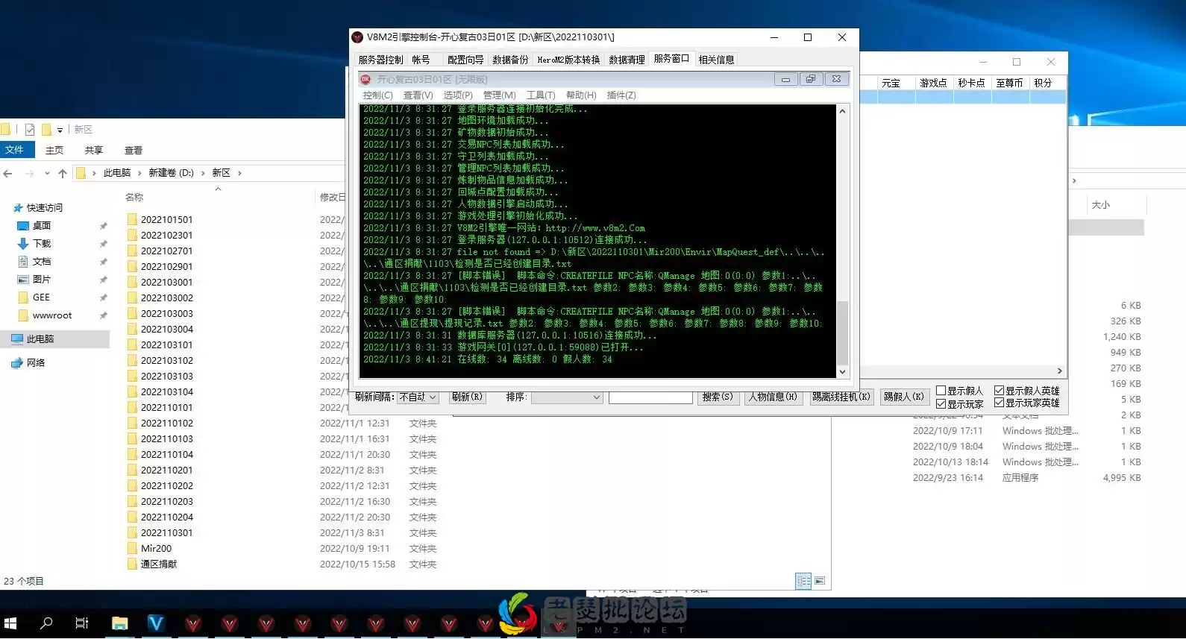Click the V8M2 console title bar icon
Screen dimensions: 1186x639
[x=358, y=37]
